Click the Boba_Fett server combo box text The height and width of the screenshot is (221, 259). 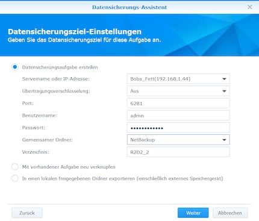160,79
